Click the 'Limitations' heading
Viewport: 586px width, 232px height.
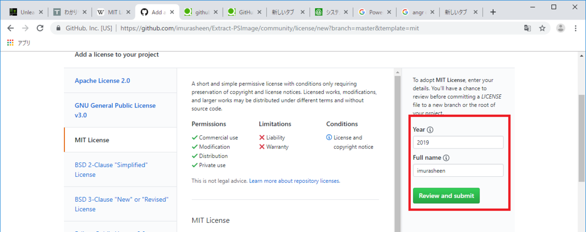click(x=275, y=124)
